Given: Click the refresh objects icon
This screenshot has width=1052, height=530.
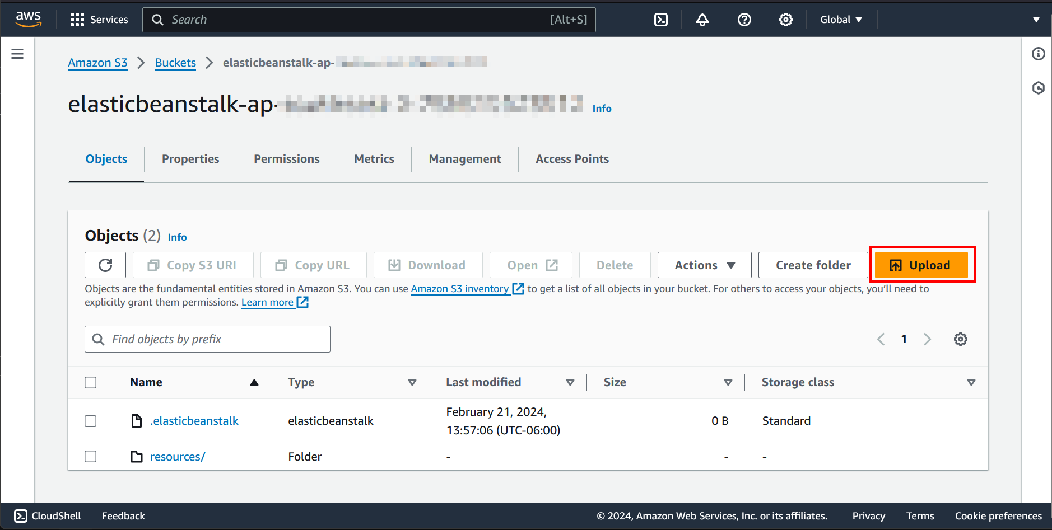Looking at the screenshot, I should coord(105,265).
